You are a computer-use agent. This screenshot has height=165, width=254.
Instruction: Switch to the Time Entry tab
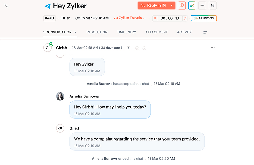[126, 32]
